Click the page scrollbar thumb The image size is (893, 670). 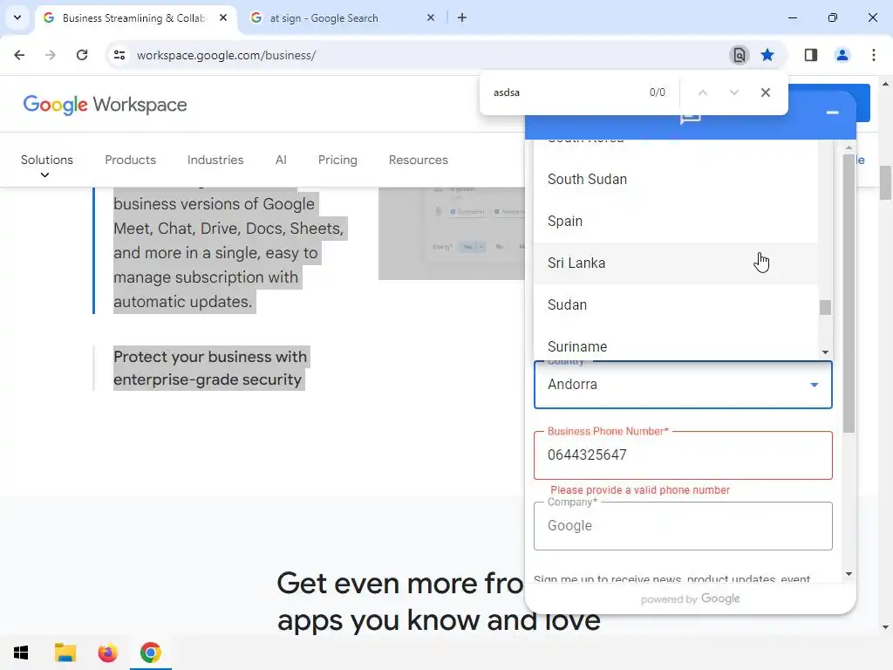pos(886,183)
